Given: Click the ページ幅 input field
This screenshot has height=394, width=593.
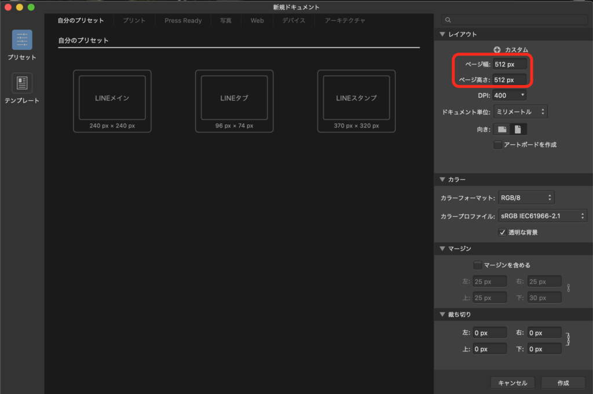Looking at the screenshot, I should point(510,64).
